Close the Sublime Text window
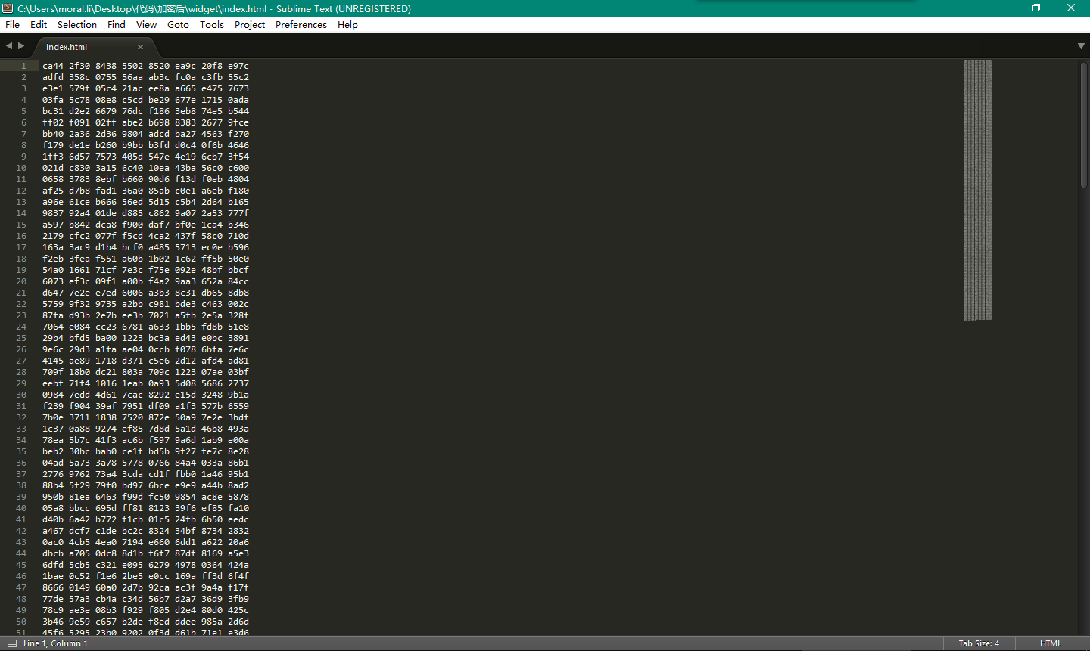 (x=1071, y=8)
